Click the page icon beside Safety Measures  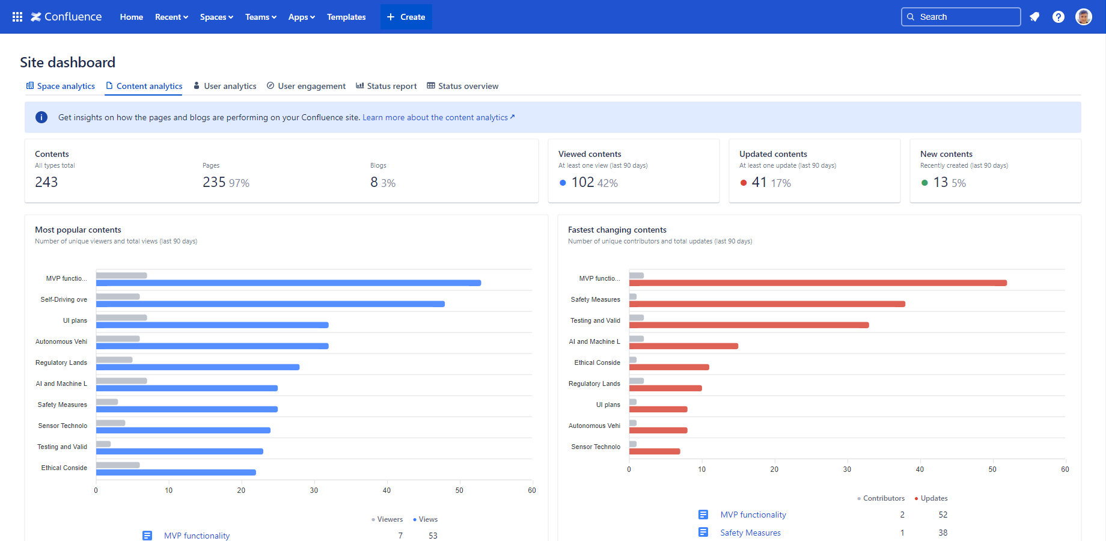point(703,533)
